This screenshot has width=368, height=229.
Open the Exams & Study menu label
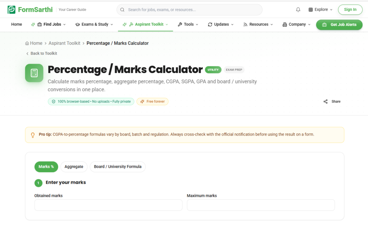click(x=95, y=24)
